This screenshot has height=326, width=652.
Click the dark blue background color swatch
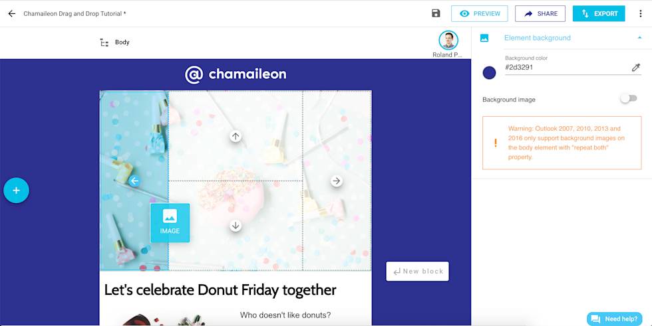pos(489,72)
